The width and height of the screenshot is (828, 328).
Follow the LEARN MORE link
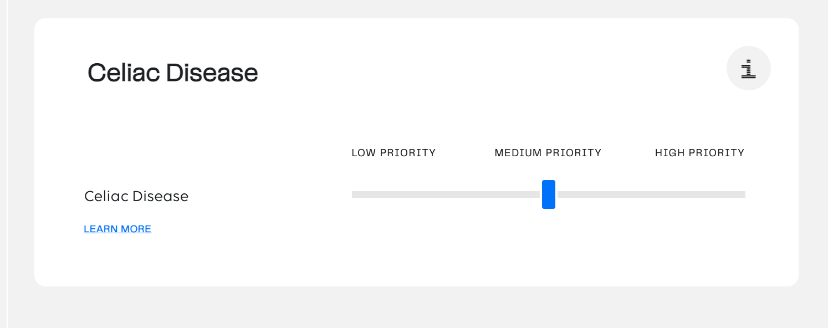point(117,229)
